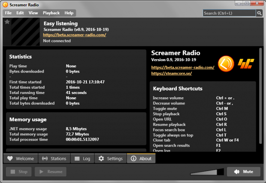This screenshot has width=266, height=183.
Task: Click the 'Total processor time' value
Action: click(x=82, y=140)
